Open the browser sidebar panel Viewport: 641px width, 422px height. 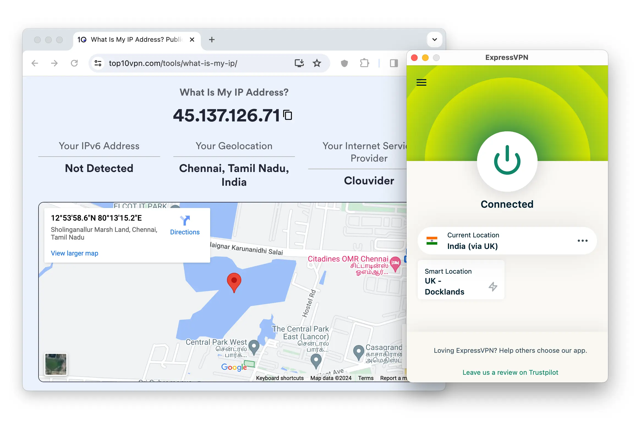pyautogui.click(x=393, y=63)
